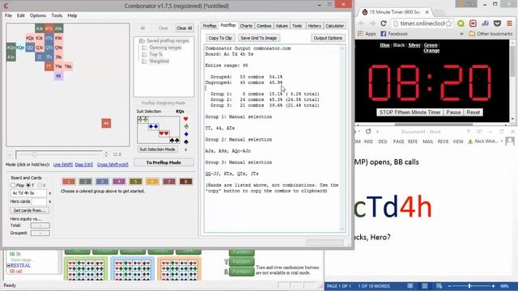Open the Nick Whit... account dropdown in Word
The image size is (518, 291).
pos(488,141)
